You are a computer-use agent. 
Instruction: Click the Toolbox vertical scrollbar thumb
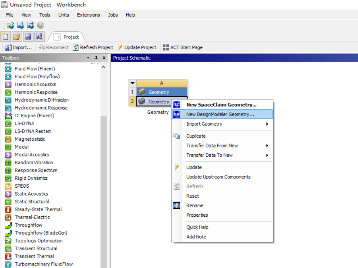(104, 191)
